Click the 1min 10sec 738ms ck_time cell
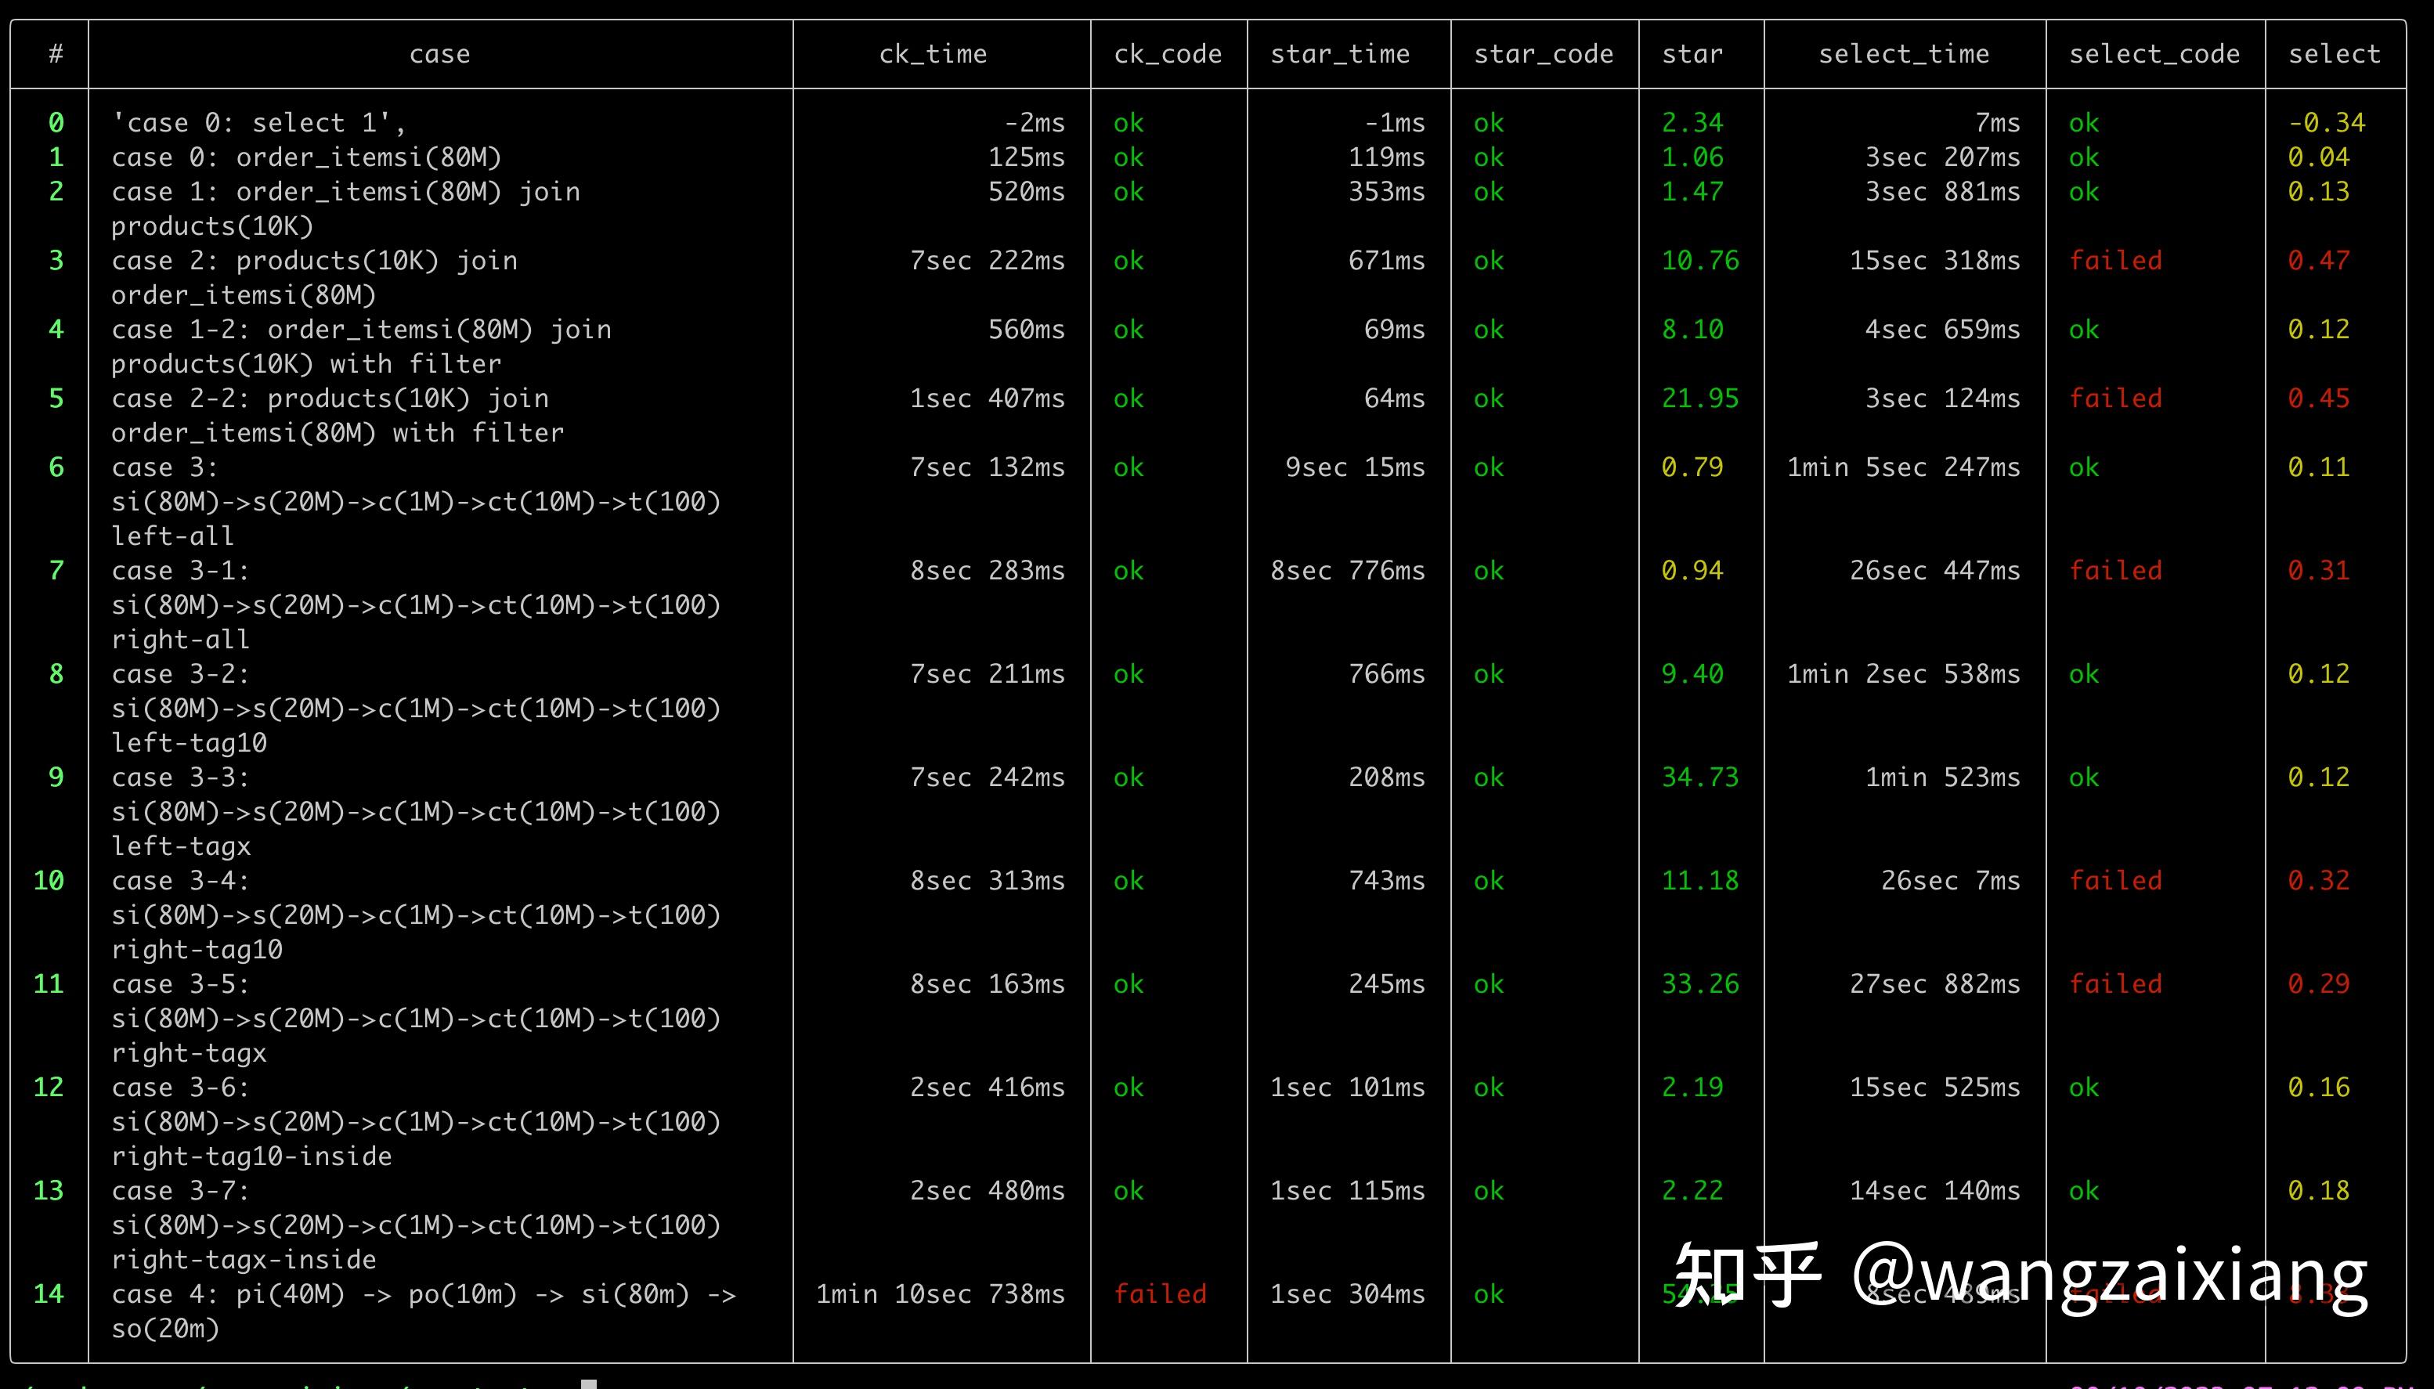This screenshot has height=1389, width=2434. coord(940,1293)
